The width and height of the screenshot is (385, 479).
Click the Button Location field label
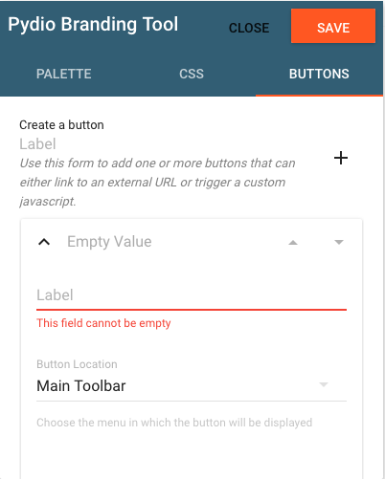[x=77, y=364]
